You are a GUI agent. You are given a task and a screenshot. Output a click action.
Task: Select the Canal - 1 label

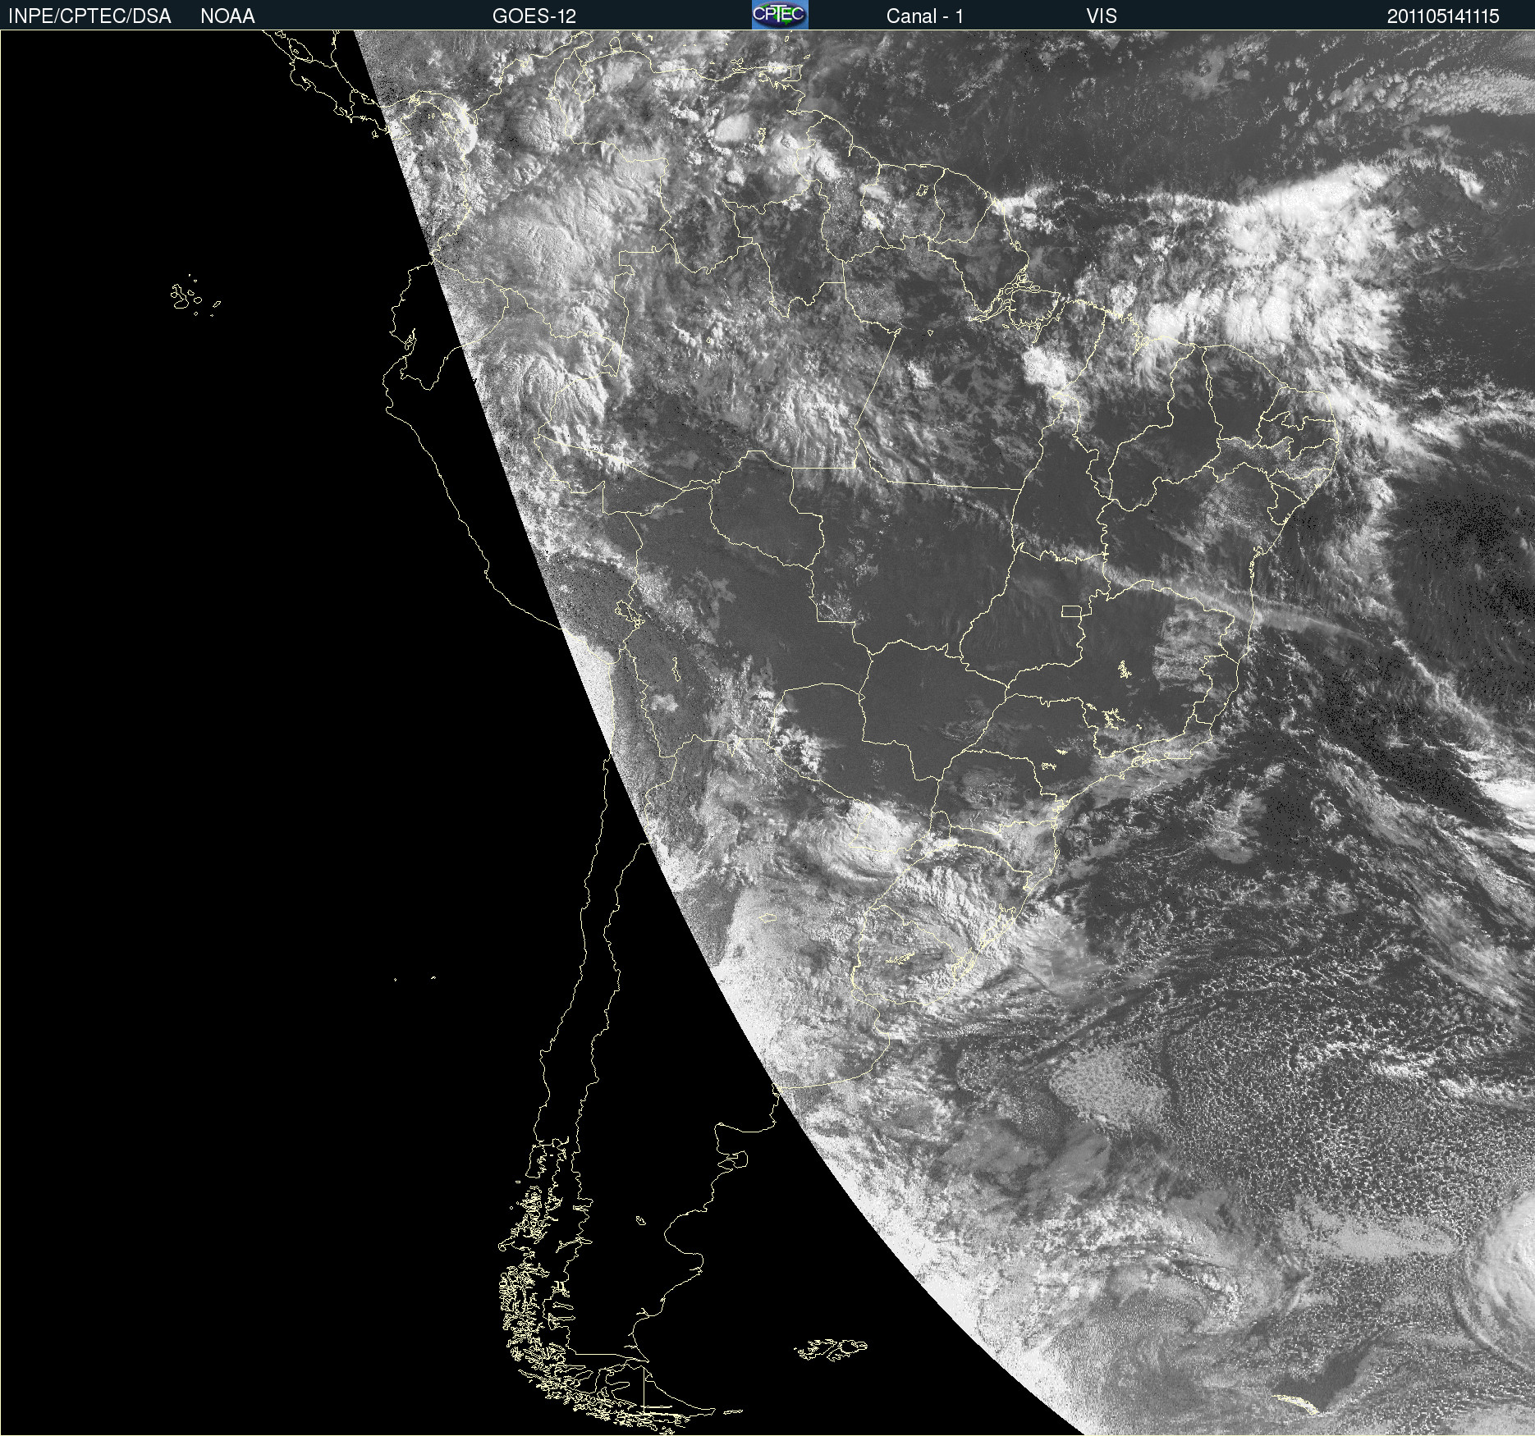925,16
